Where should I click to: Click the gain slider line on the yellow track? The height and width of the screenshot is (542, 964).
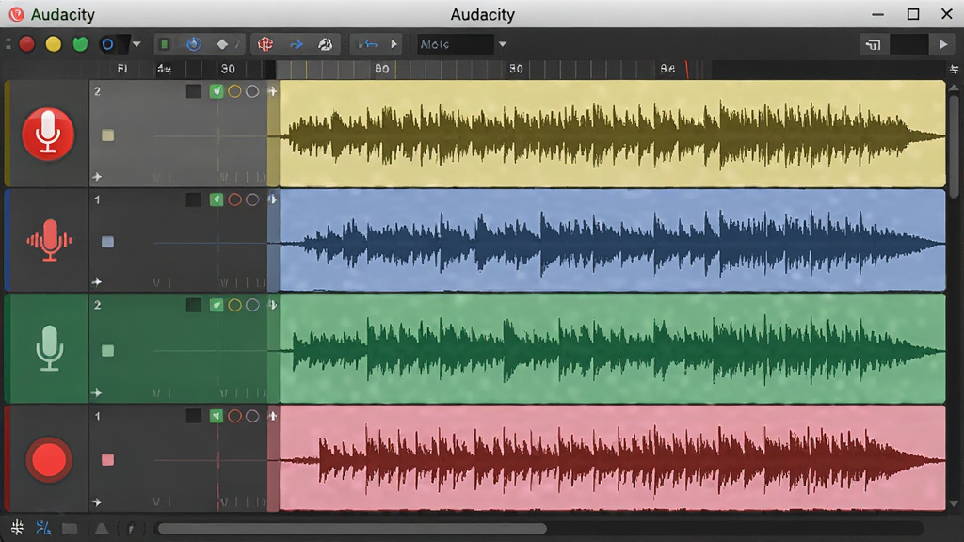[210, 135]
